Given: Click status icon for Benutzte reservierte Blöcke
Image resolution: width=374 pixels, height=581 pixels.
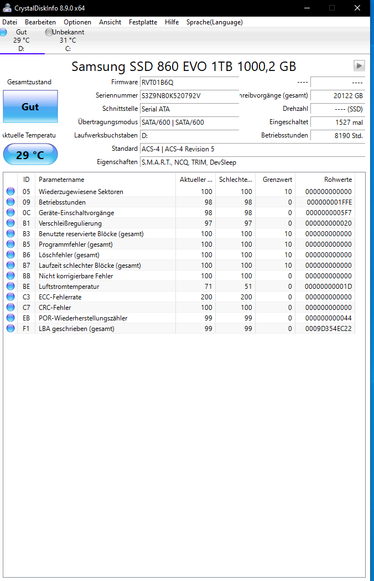Looking at the screenshot, I should (x=11, y=234).
